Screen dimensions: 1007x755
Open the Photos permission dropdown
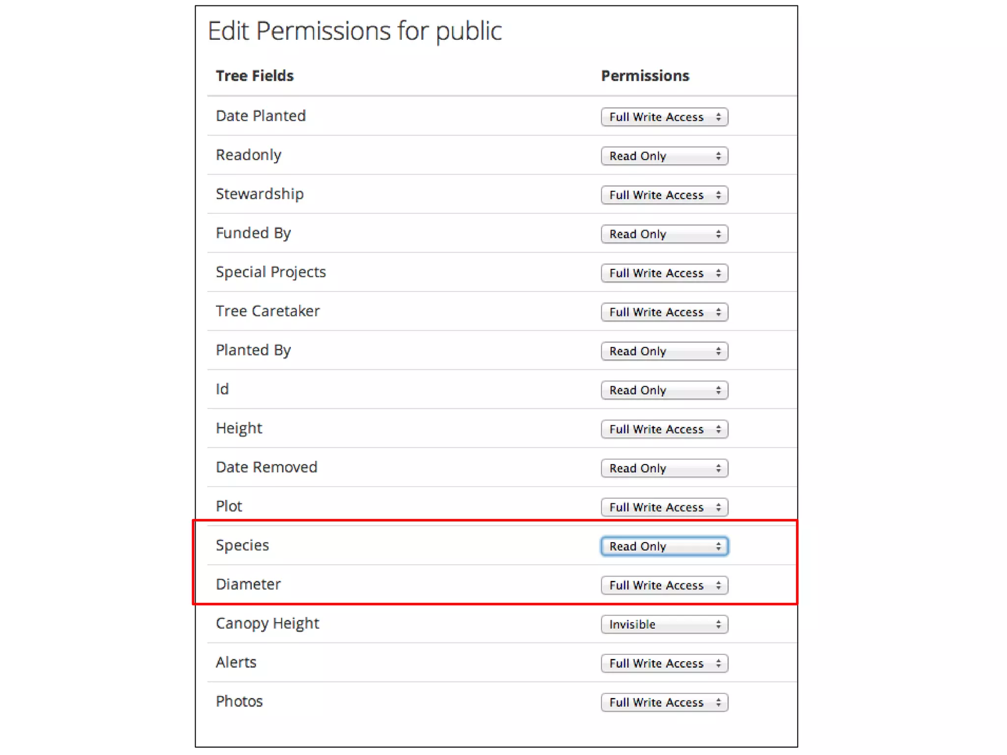[664, 702]
